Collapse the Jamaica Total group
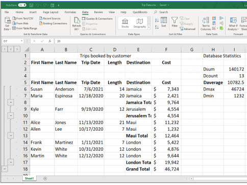 coord(11,102)
